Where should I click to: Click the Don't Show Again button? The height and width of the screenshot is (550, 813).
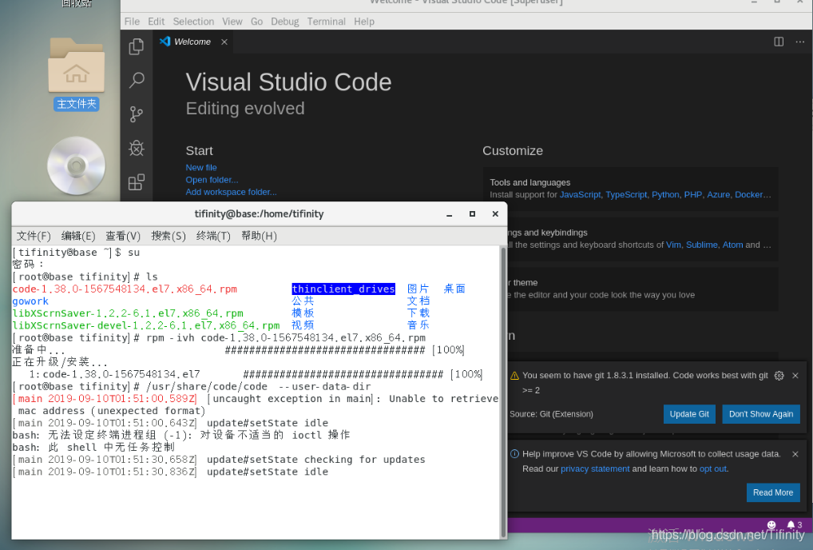761,414
